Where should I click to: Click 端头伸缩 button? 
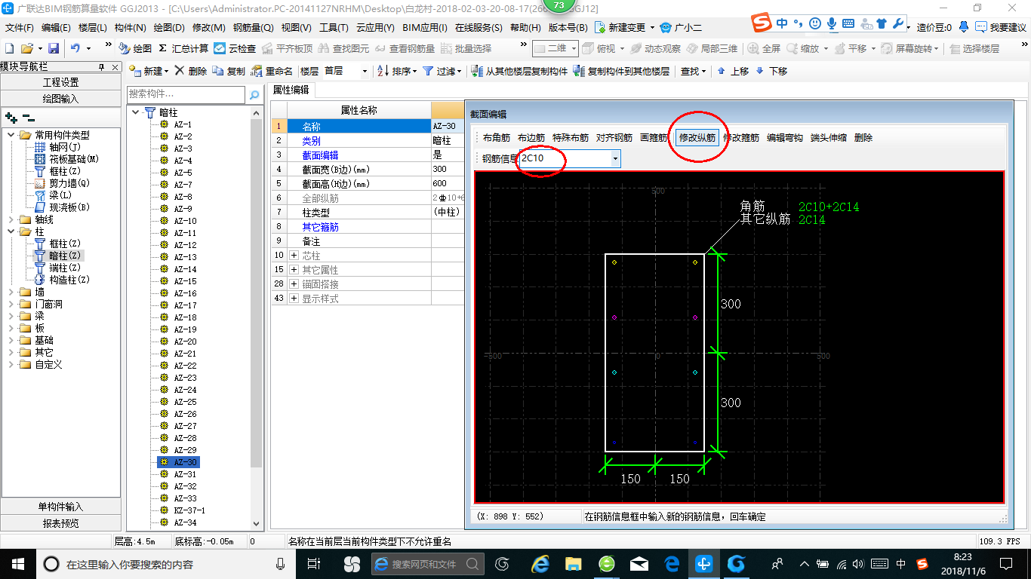pyautogui.click(x=829, y=138)
